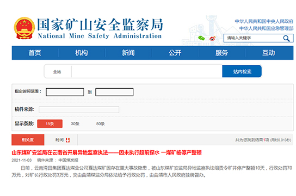
Task: Select 50条 display count option
Action: coord(100,124)
